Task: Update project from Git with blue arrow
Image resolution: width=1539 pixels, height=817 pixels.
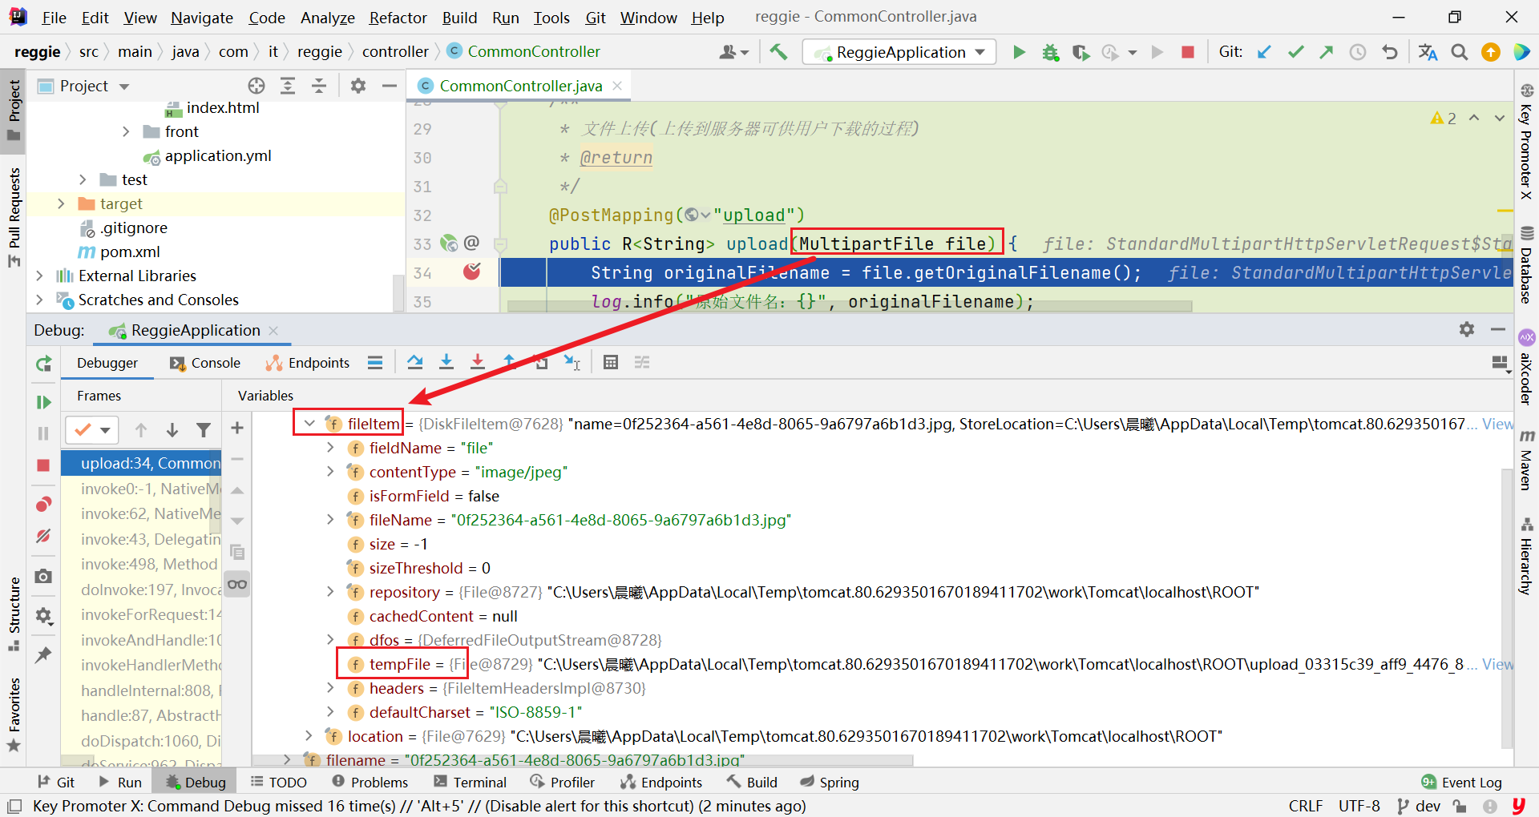Action: tap(1265, 52)
